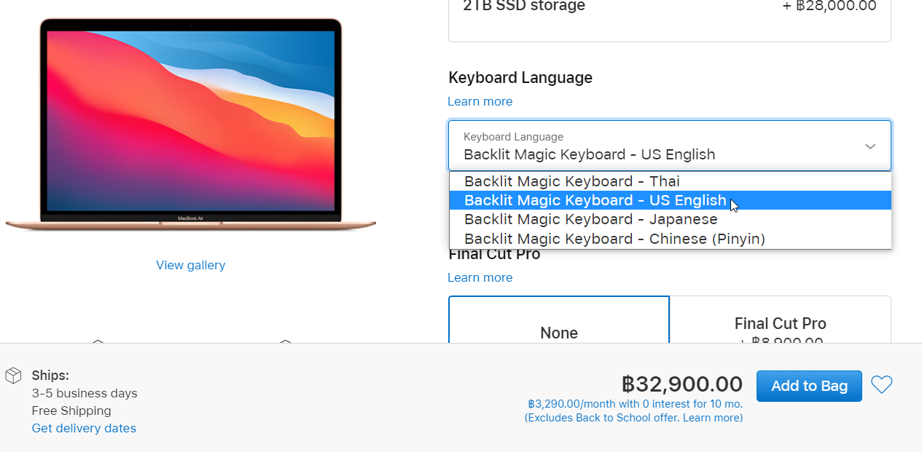Click the heart favorite icon
The height and width of the screenshot is (452, 922).
click(x=882, y=384)
